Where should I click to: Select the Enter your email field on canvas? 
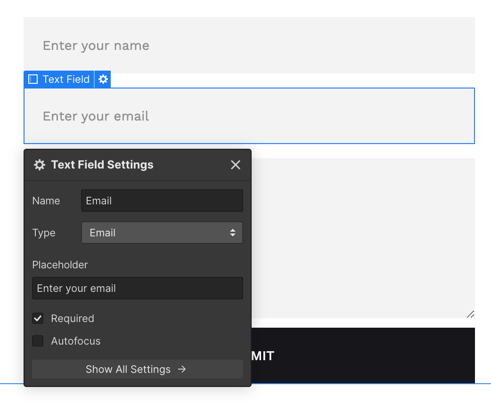(249, 116)
